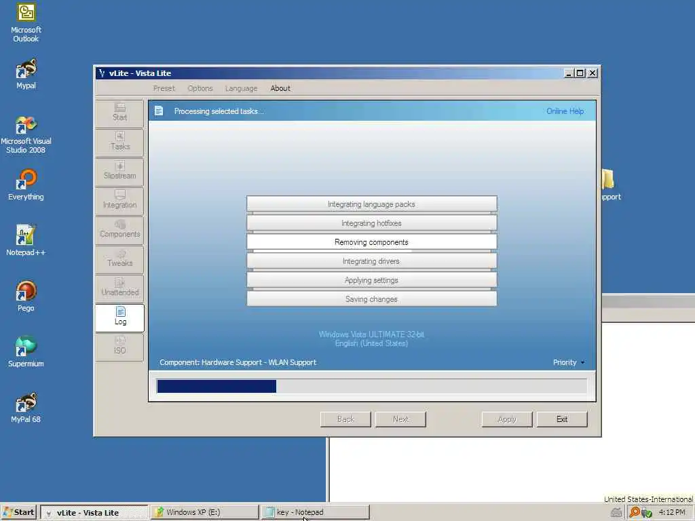Click the active Removing components task bar
The image size is (695, 521).
371,242
